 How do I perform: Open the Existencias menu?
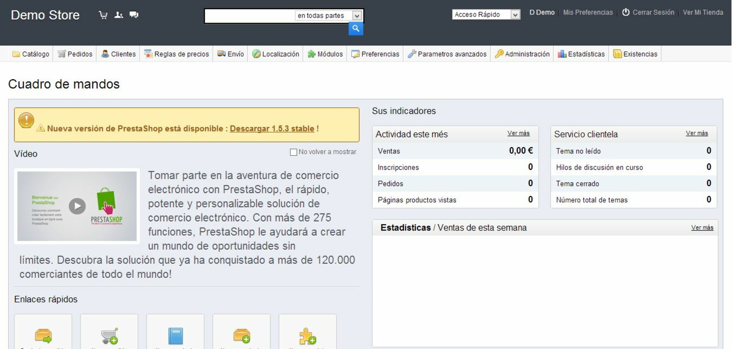point(635,54)
